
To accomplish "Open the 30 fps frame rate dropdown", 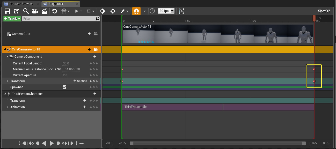I will (x=166, y=11).
